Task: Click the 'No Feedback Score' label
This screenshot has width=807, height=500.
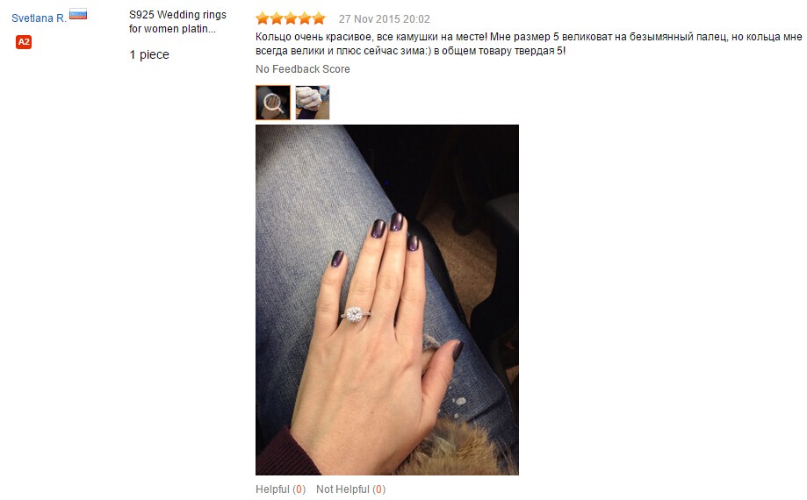Action: (303, 68)
